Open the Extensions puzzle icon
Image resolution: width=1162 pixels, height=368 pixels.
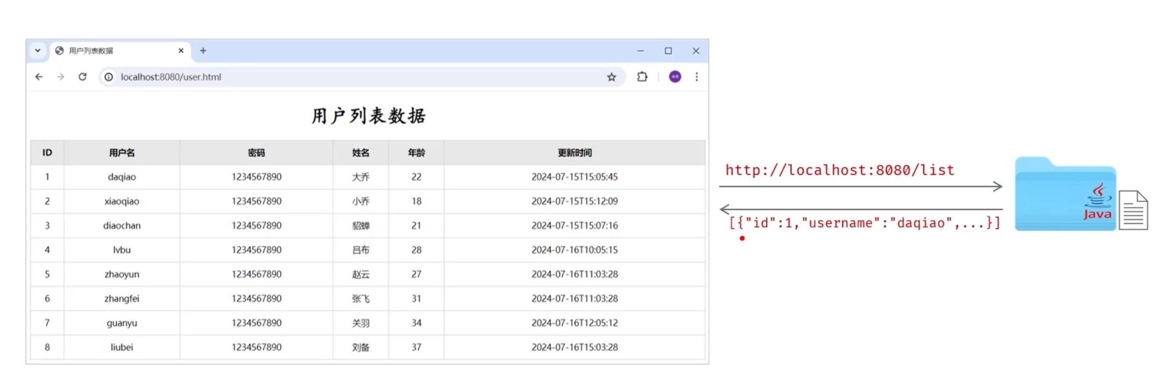[x=642, y=77]
